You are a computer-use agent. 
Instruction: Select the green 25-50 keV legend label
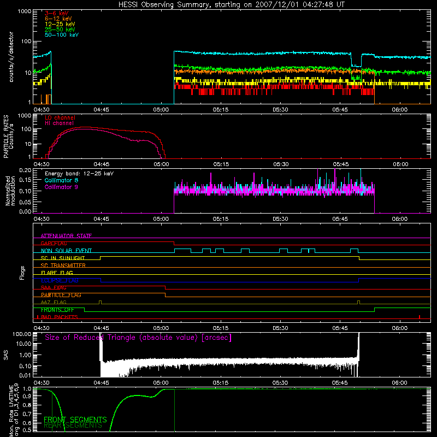coord(60,29)
